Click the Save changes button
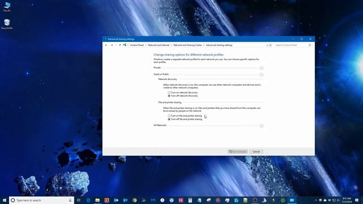Viewport: 363px width, 204px height. [238, 151]
